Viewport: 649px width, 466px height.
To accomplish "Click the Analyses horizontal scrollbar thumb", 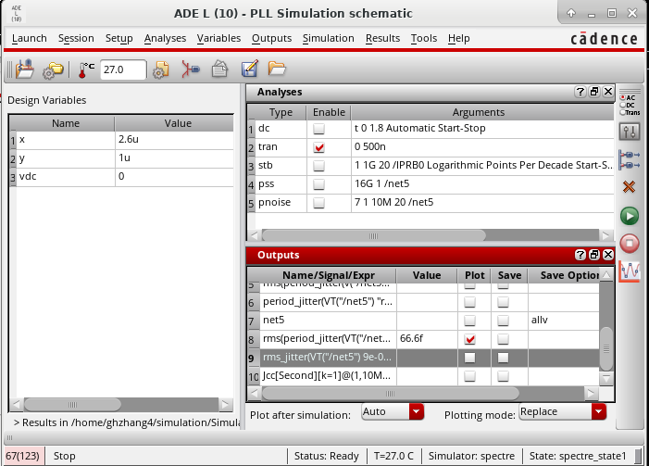I will pos(373,235).
